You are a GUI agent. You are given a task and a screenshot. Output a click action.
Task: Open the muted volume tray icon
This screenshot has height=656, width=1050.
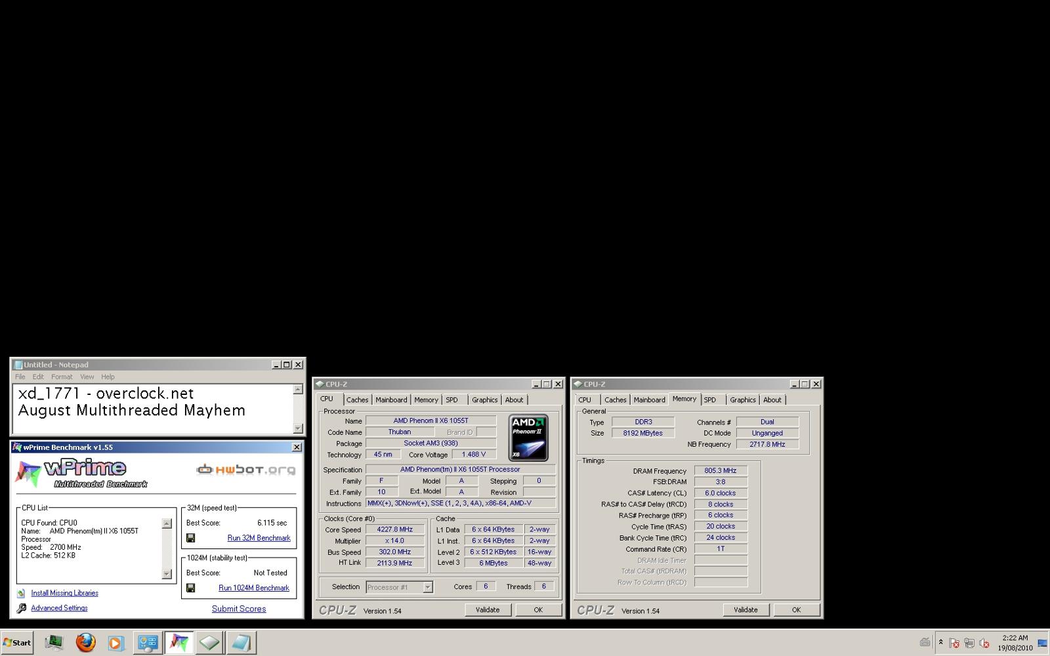point(983,644)
